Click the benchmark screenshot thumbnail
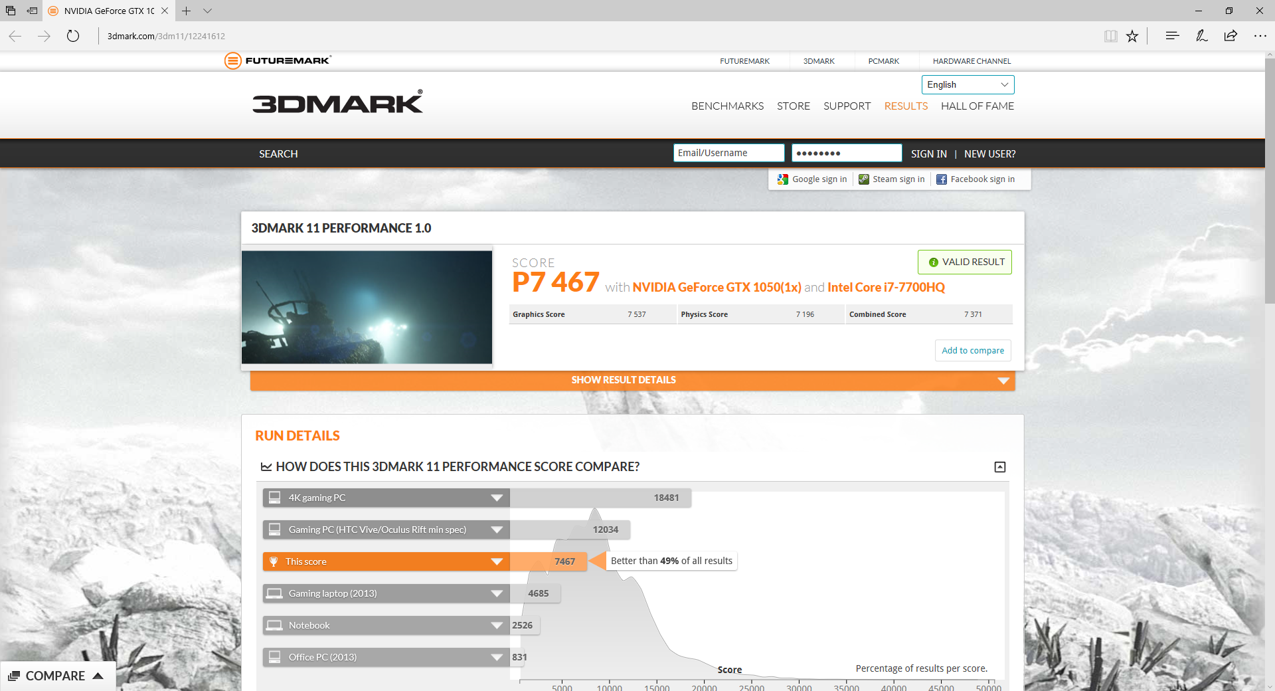1275x691 pixels. (367, 307)
